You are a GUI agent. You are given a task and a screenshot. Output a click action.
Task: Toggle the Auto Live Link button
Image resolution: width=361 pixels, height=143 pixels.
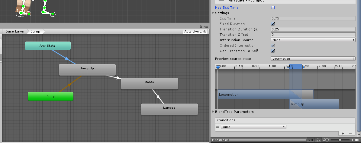[195, 31]
